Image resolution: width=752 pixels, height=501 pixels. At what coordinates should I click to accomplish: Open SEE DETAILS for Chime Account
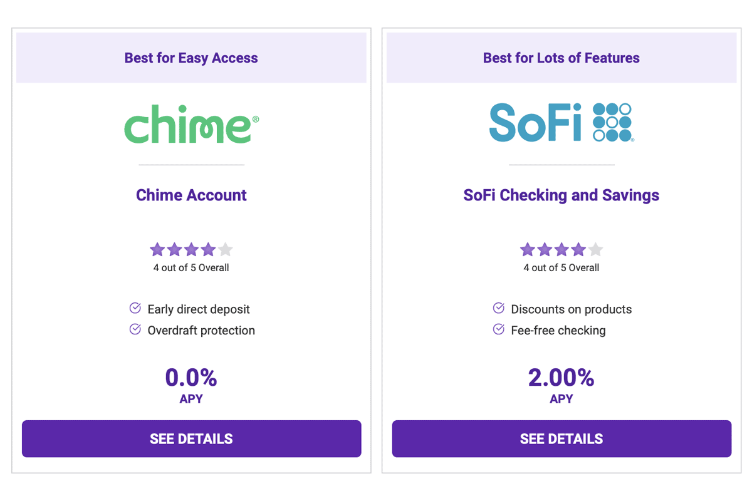click(x=191, y=438)
